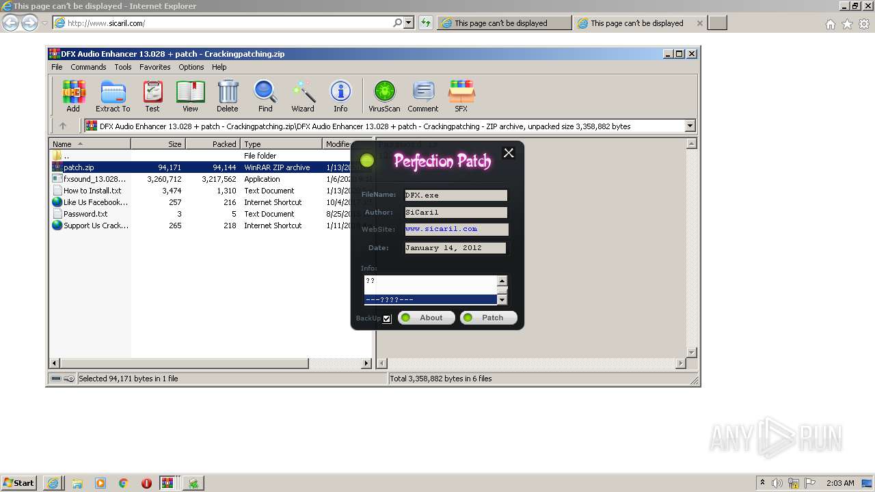The image size is (875, 492).
Task: Open the Help menu
Action: pyautogui.click(x=219, y=67)
